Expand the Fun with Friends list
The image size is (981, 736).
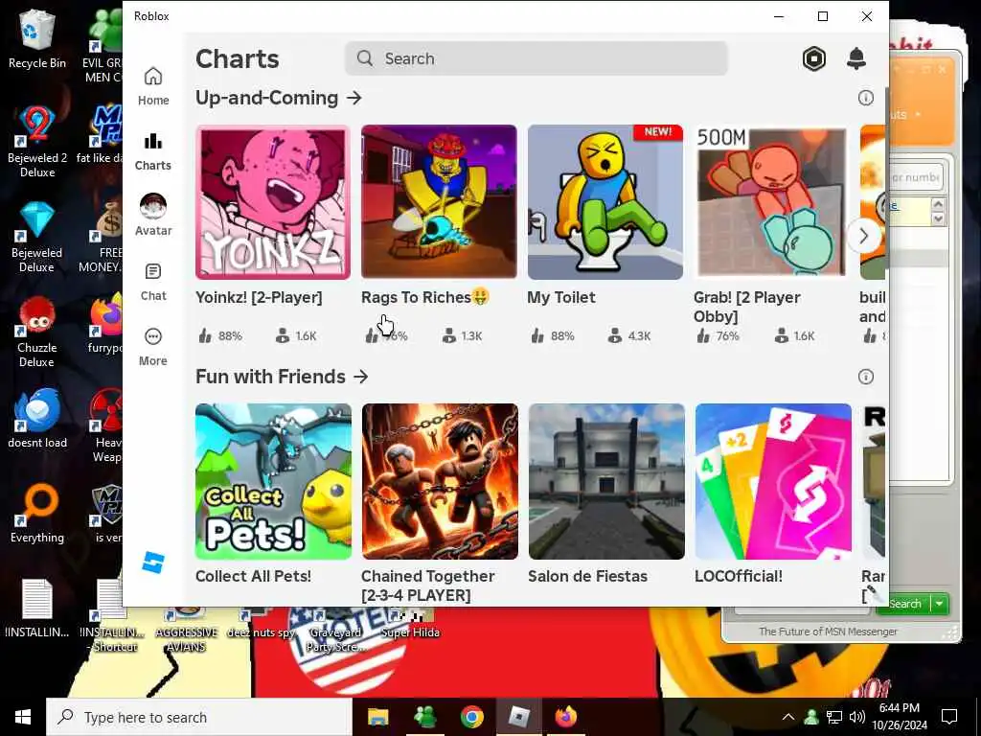360,377
